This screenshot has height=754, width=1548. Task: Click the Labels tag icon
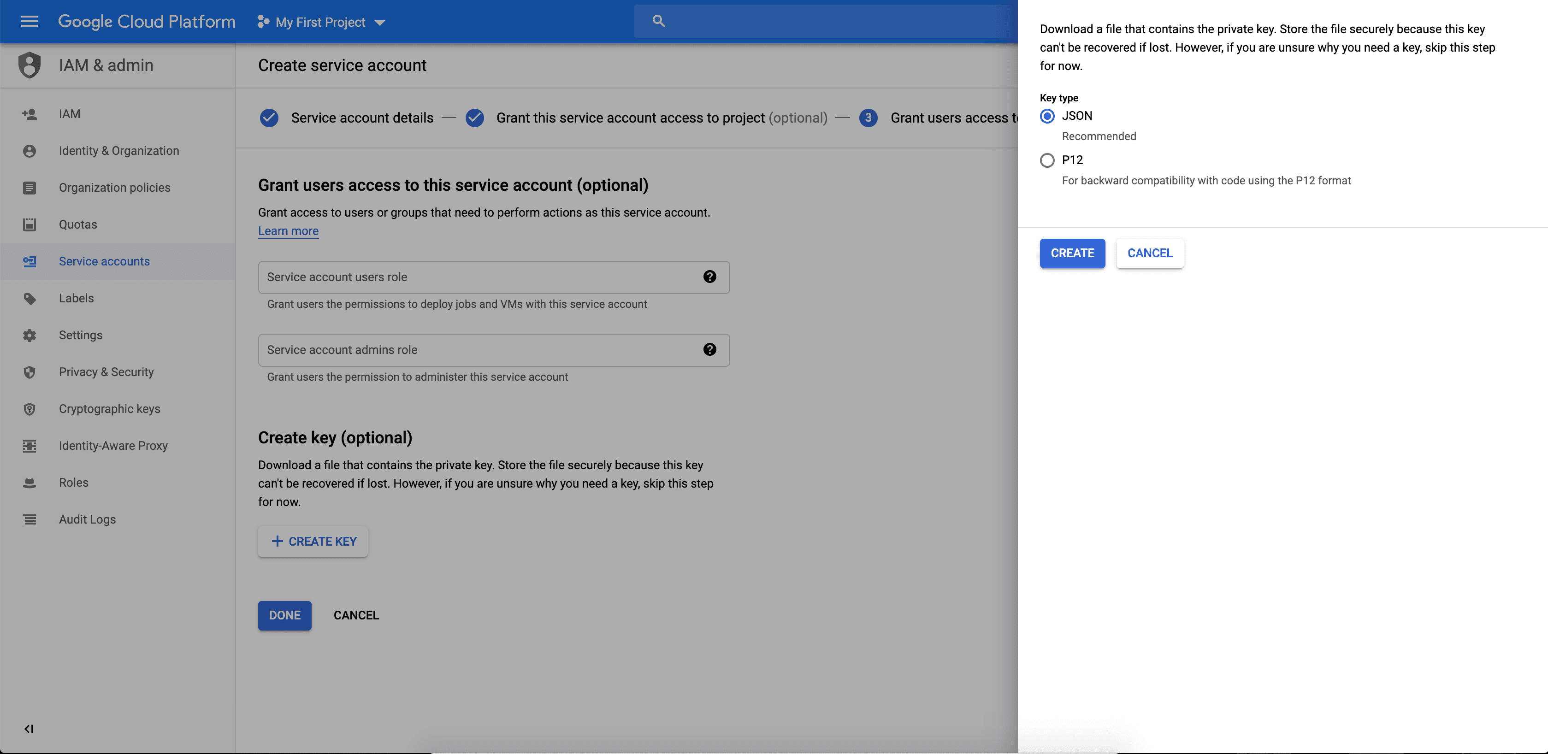(30, 298)
